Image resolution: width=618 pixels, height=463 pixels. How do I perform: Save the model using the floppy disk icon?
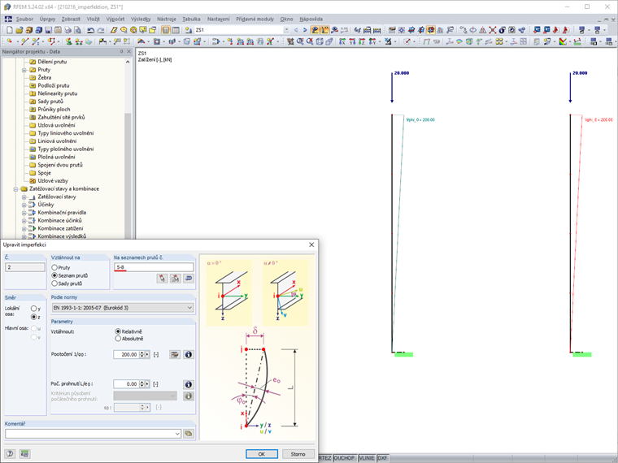[x=48, y=30]
